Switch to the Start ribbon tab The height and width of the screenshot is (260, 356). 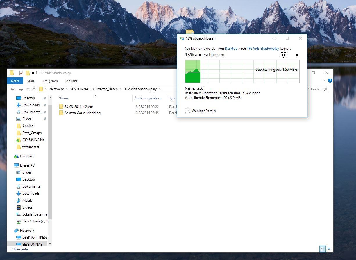click(31, 81)
